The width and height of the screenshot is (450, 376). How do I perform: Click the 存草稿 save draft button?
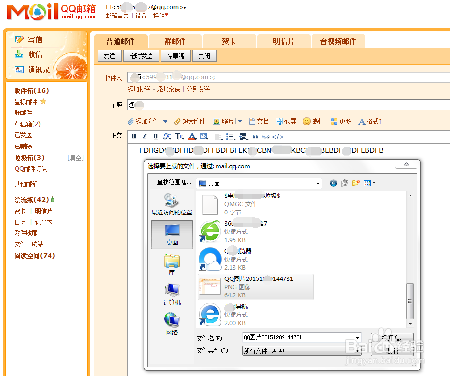tap(175, 56)
